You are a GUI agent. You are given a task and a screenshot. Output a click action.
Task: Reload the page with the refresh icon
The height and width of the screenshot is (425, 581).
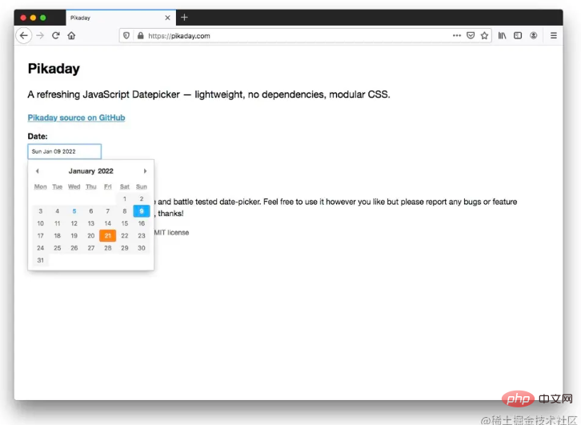point(56,35)
